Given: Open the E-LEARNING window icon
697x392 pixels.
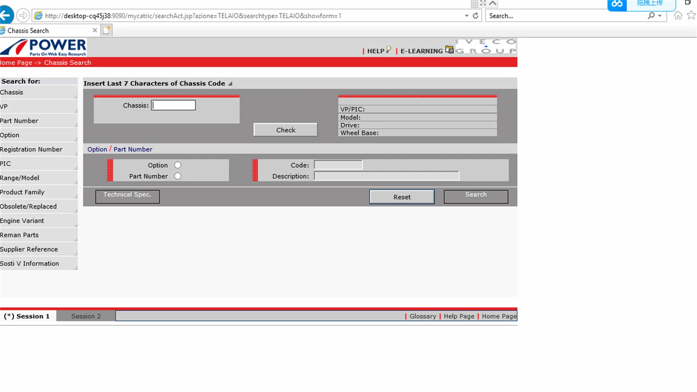Looking at the screenshot, I should pyautogui.click(x=449, y=50).
